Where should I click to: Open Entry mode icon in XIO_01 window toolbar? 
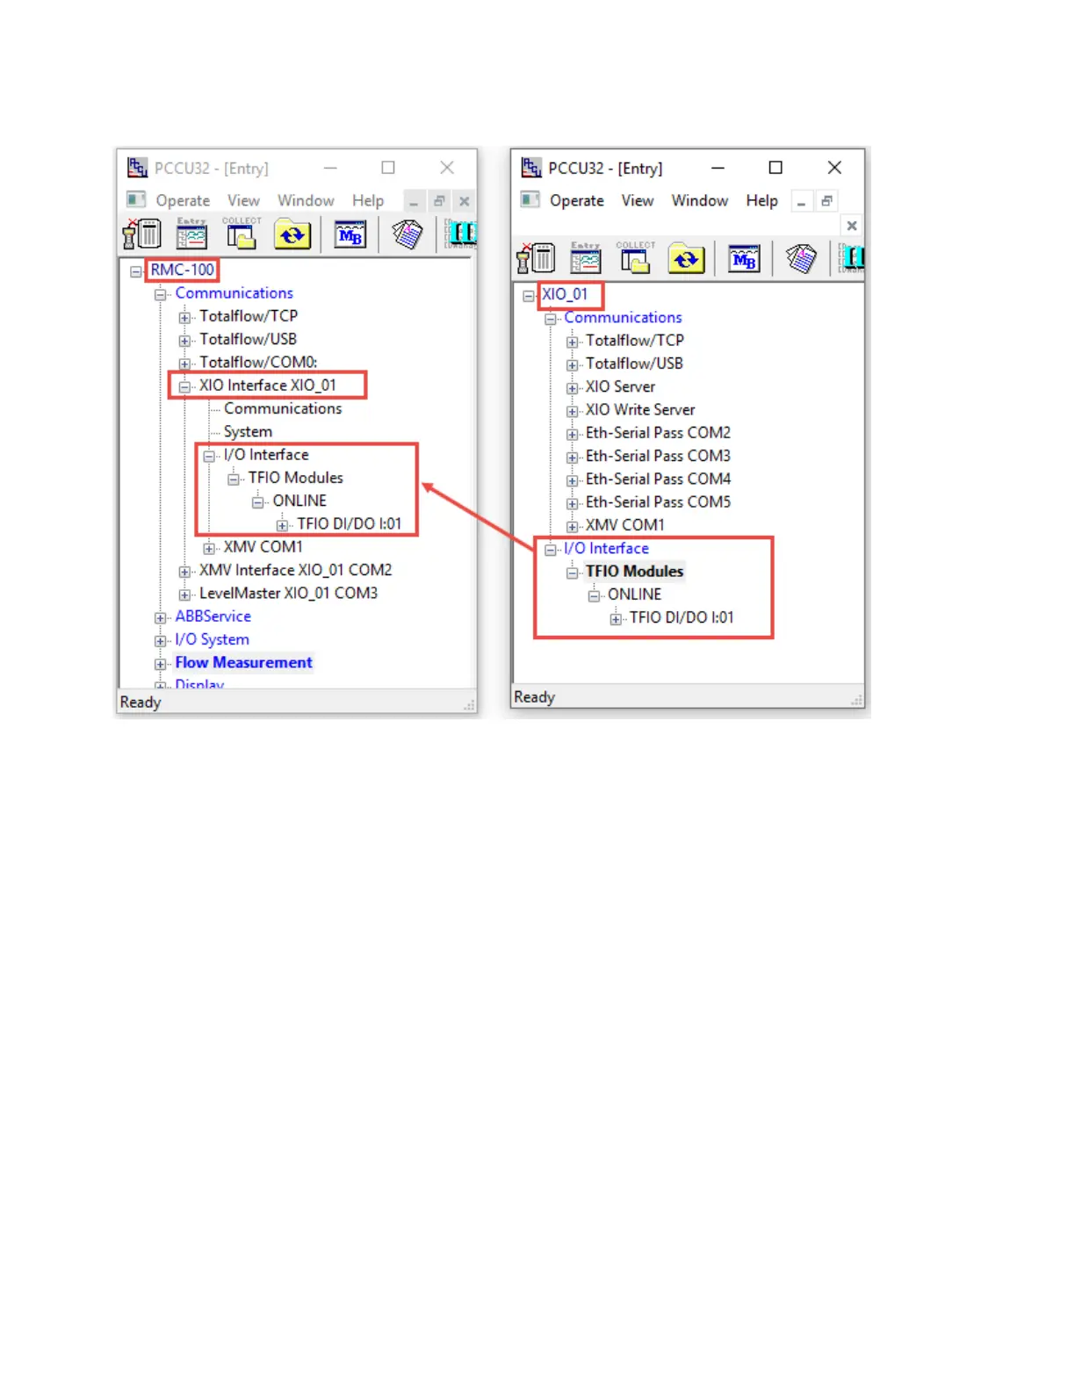tap(586, 259)
